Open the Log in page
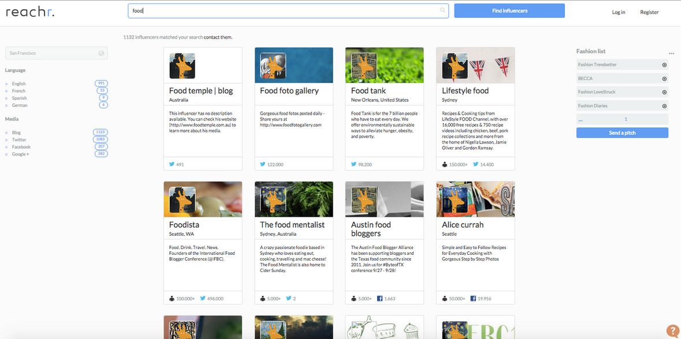The width and height of the screenshot is (681, 339). tap(618, 12)
